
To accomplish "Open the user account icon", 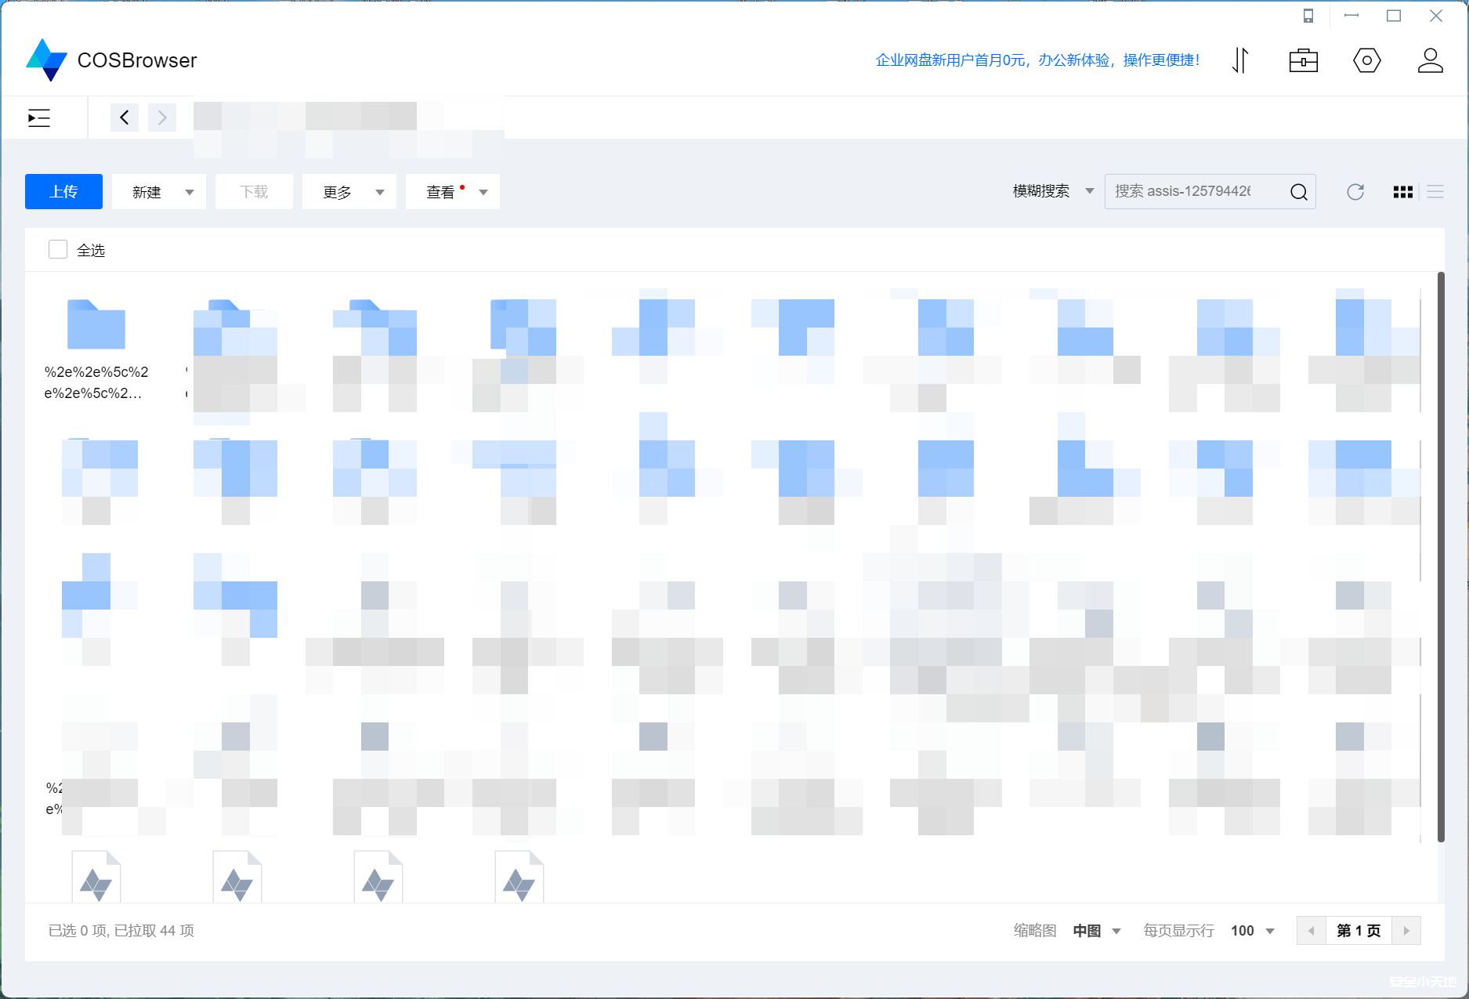I will click(1430, 60).
